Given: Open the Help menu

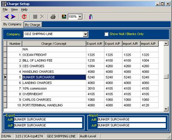Looking at the screenshot, I should pyautogui.click(x=24, y=10).
